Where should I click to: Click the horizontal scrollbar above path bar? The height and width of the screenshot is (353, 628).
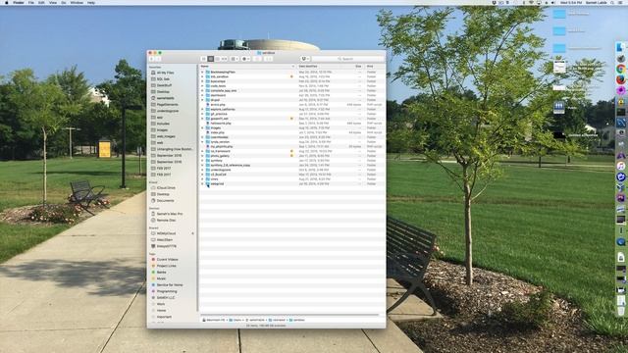tap(289, 315)
